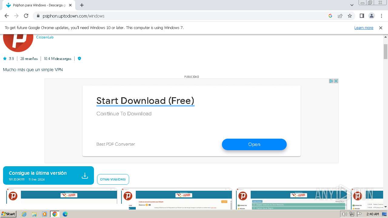Launch Microsoft Edge from taskbar

click(x=65, y=214)
